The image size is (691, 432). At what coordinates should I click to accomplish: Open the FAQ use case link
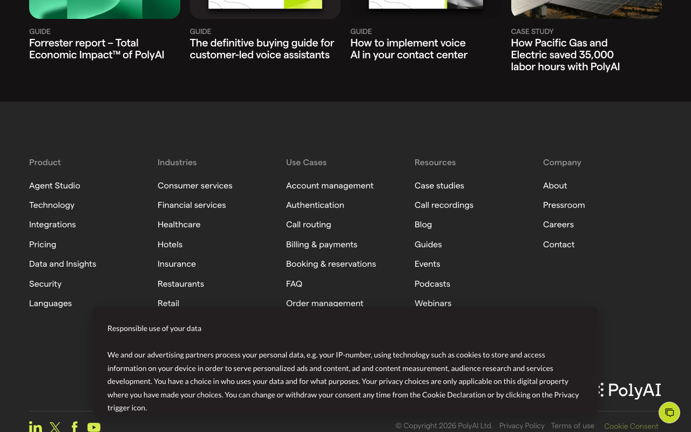click(294, 284)
